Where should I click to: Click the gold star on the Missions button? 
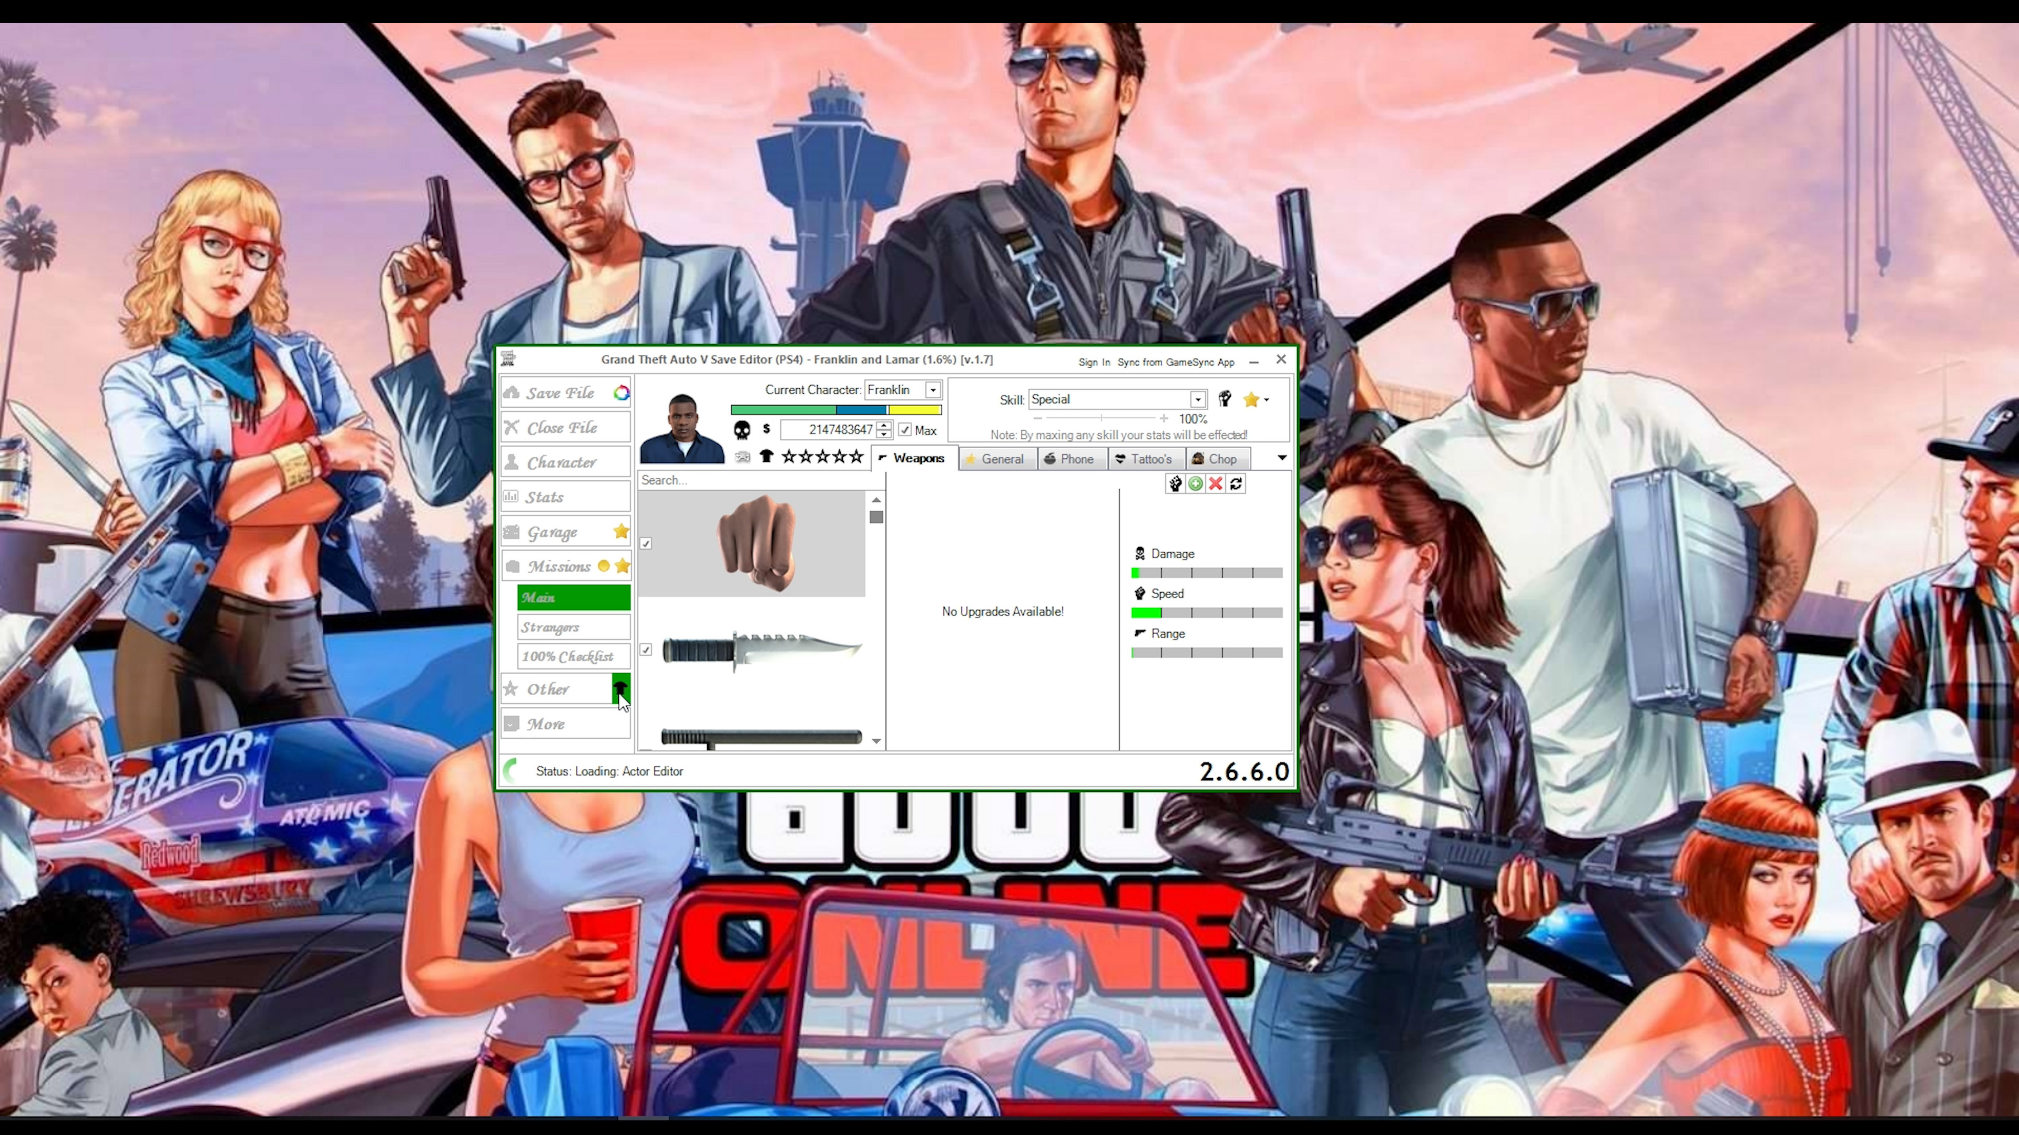tap(621, 565)
